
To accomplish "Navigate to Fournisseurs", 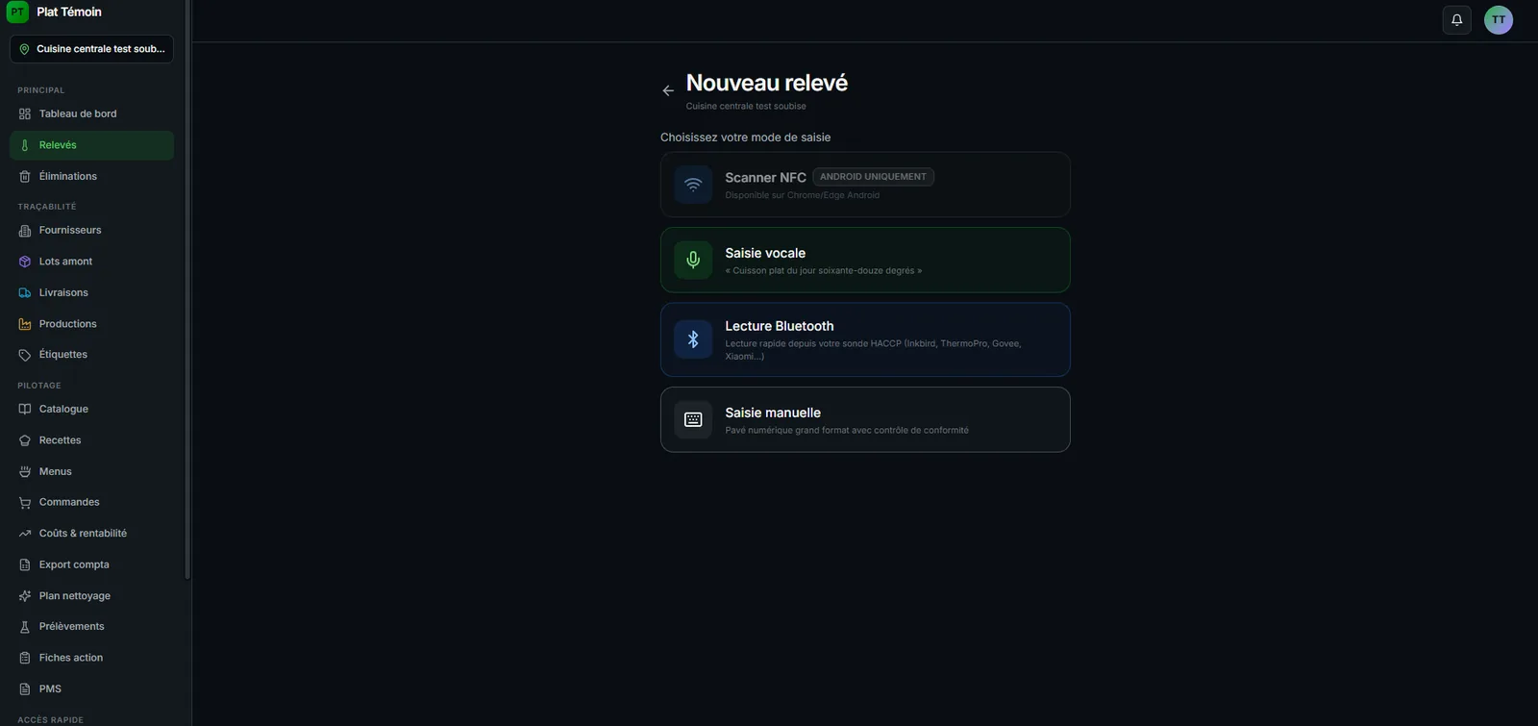I will (91, 231).
